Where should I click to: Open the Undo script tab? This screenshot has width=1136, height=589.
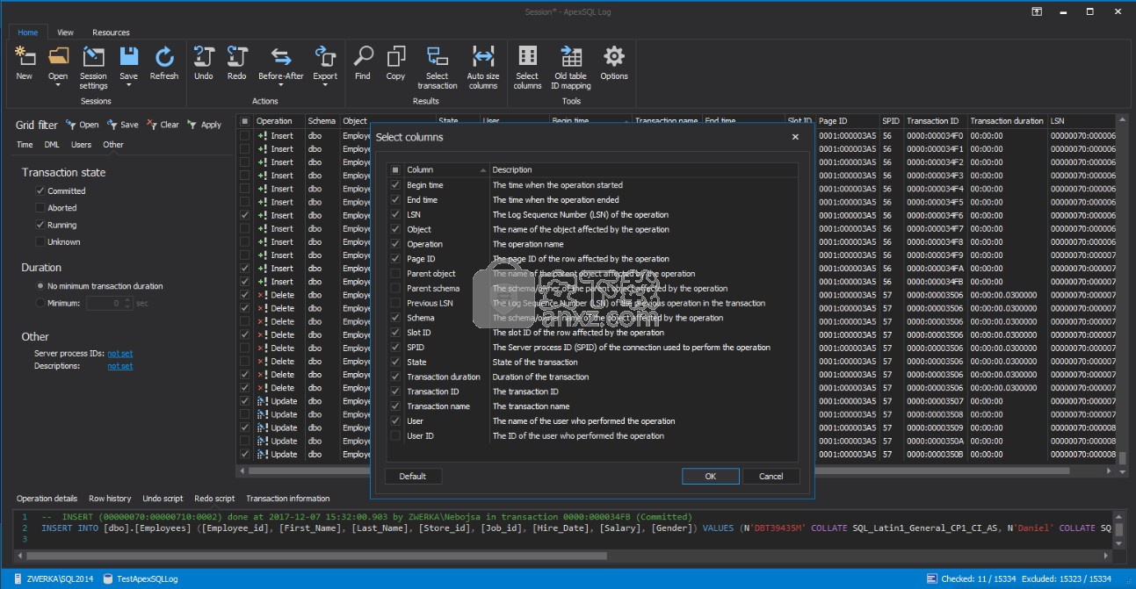pos(163,499)
